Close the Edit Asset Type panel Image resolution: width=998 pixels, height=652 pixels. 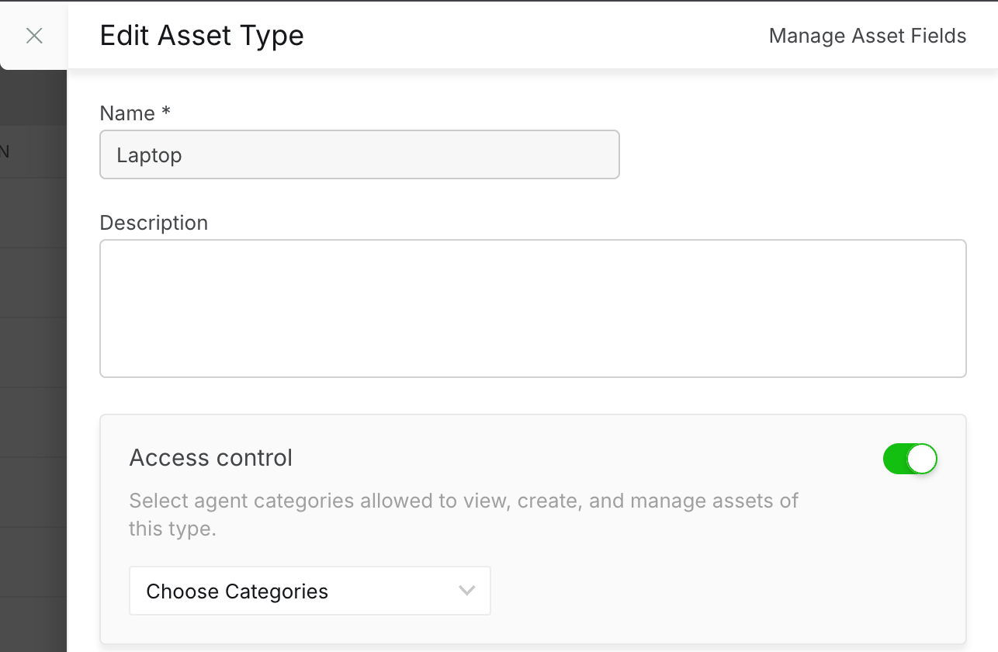coord(34,36)
